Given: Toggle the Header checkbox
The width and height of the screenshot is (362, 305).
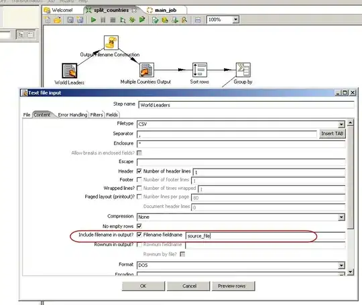Looking at the screenshot, I should [139, 171].
